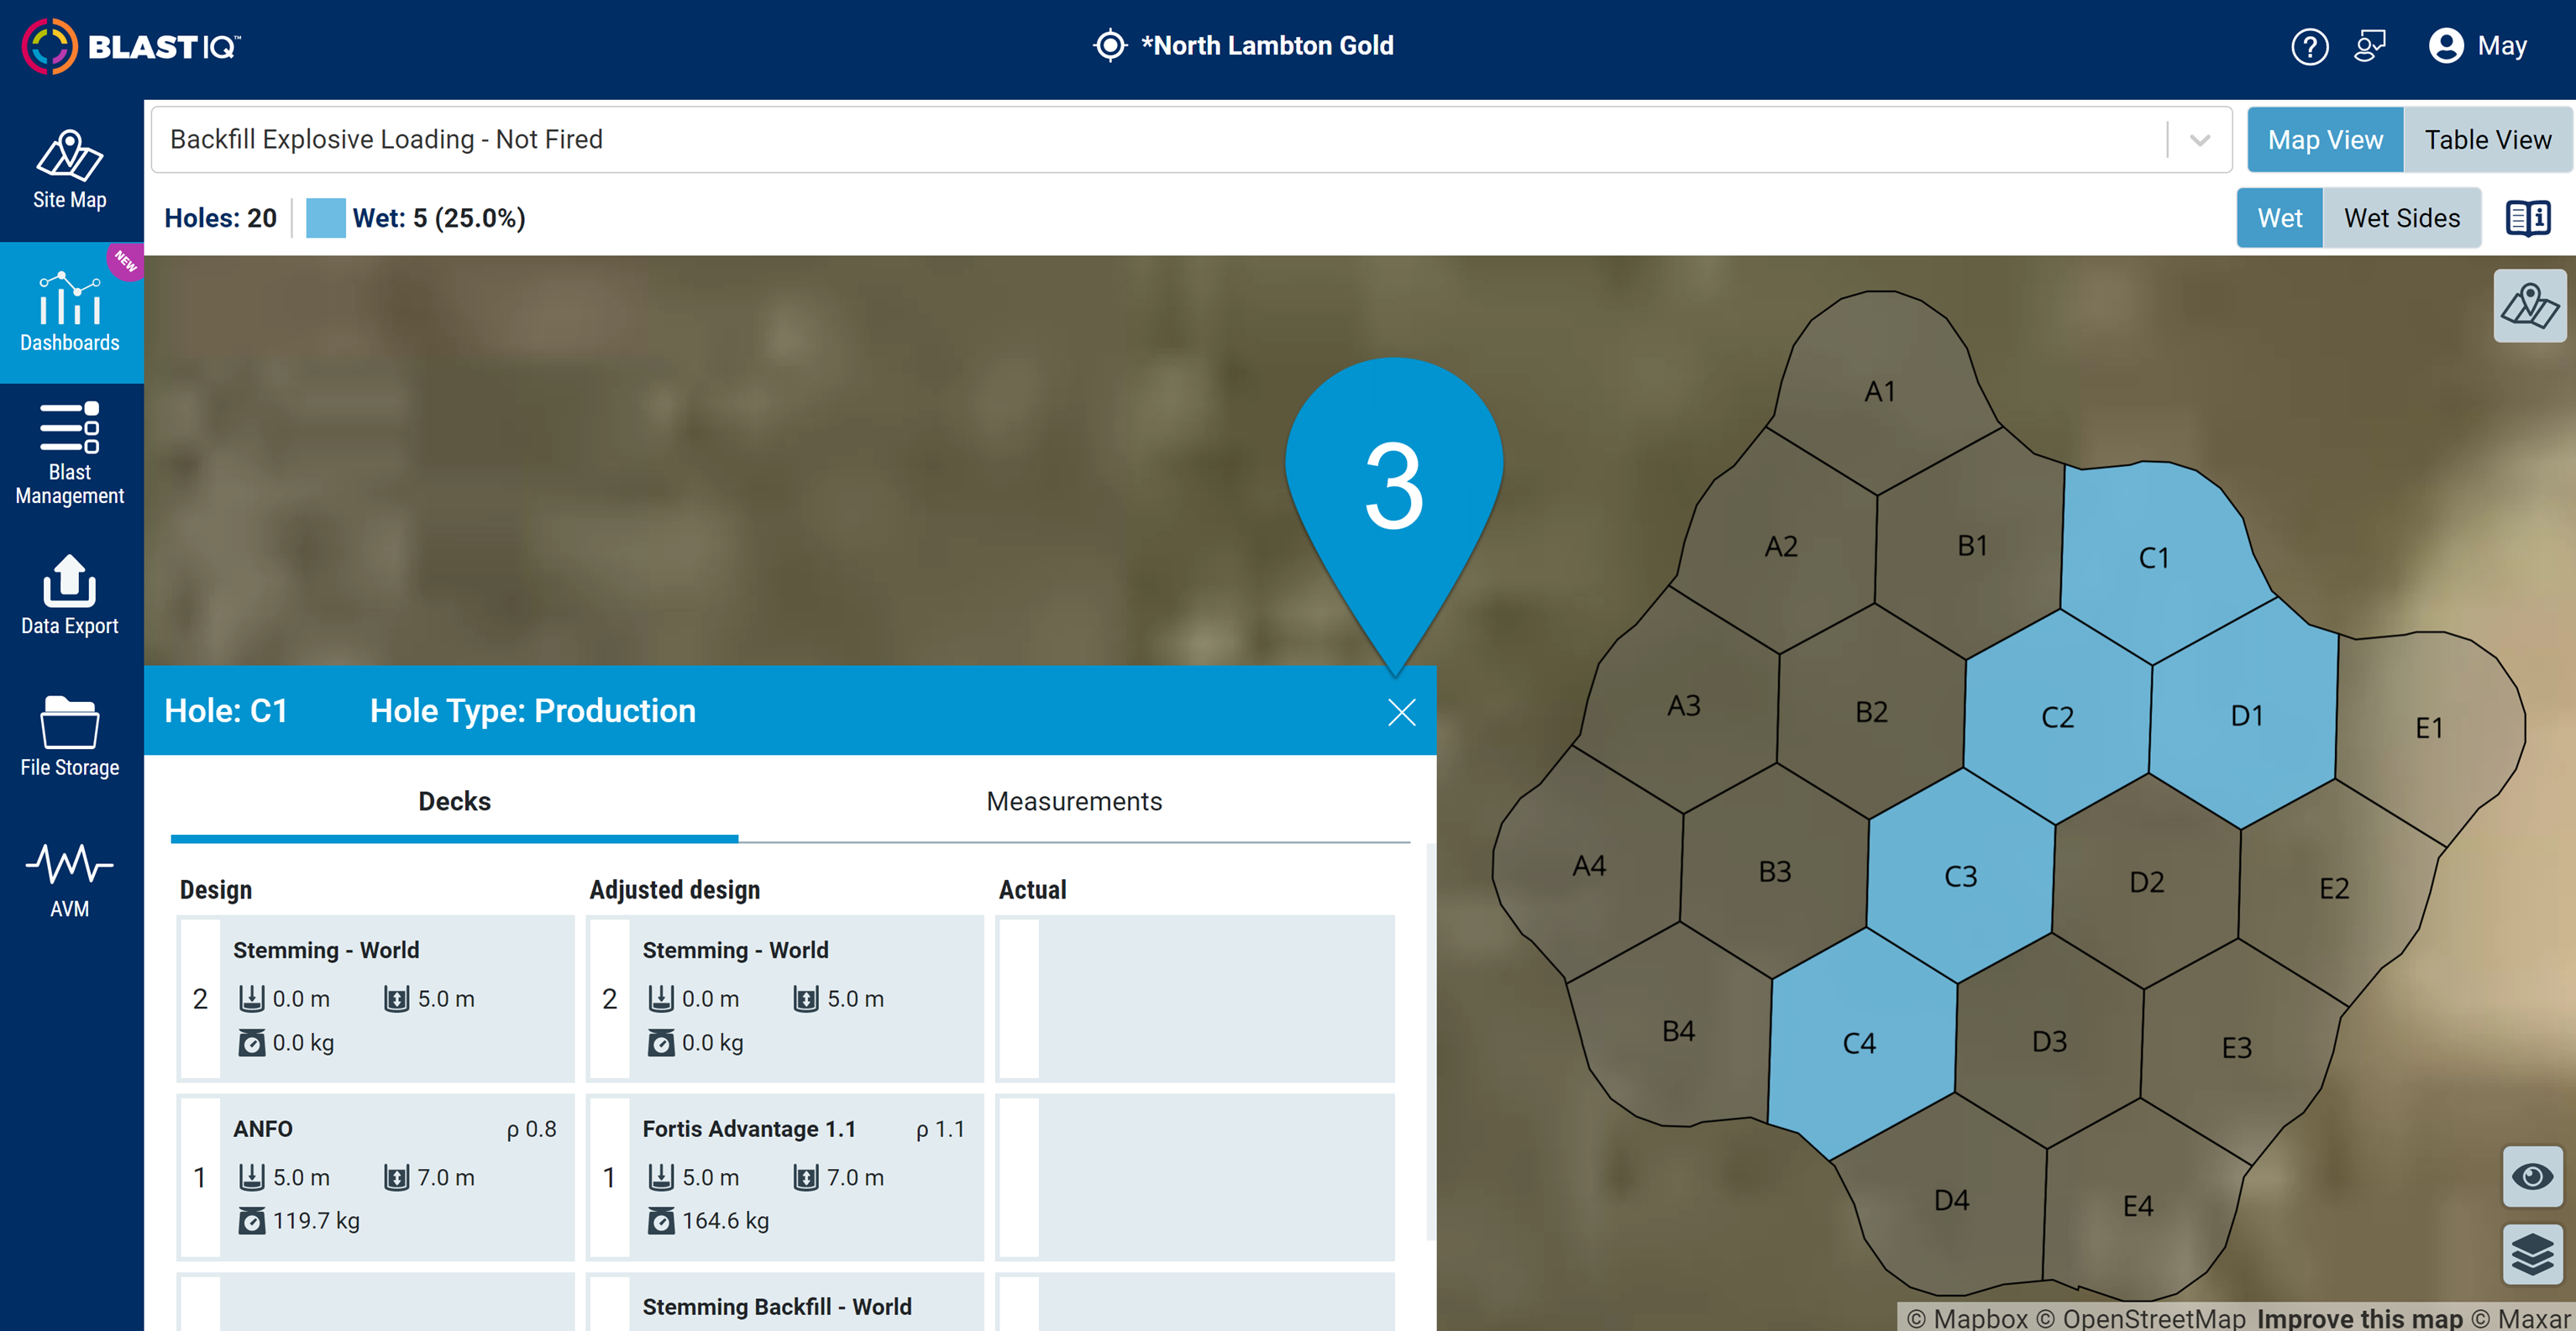Open Blast Management in the sidebar
Image resolution: width=2576 pixels, height=1331 pixels.
point(70,454)
